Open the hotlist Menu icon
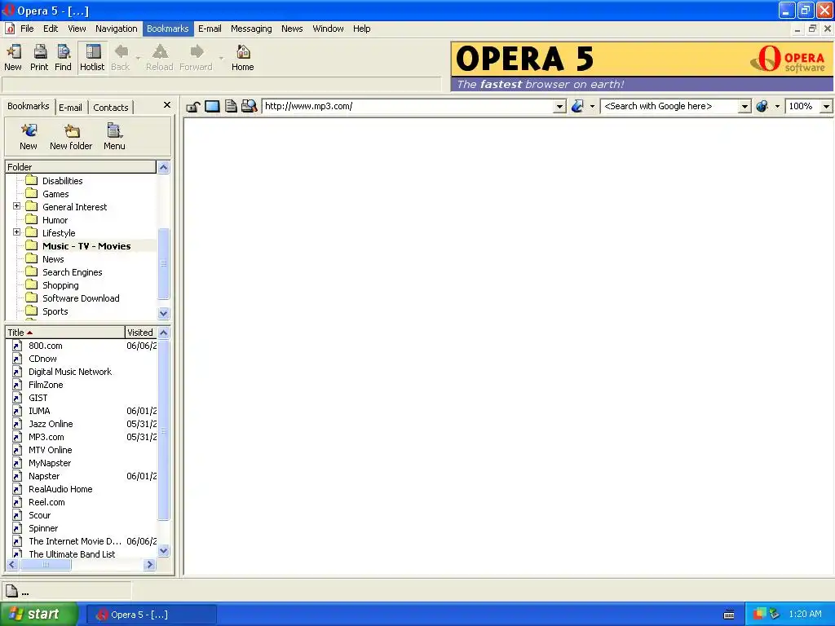Image resolution: width=835 pixels, height=626 pixels. pos(114,137)
